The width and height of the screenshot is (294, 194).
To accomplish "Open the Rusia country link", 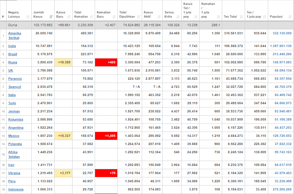I will pos(12,62).
